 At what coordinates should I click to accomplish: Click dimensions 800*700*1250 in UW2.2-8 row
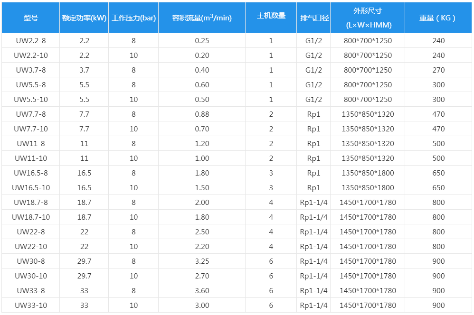click(368, 40)
